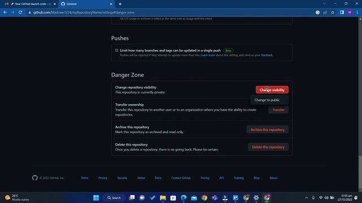Show hidden system tray icons

click(x=307, y=198)
